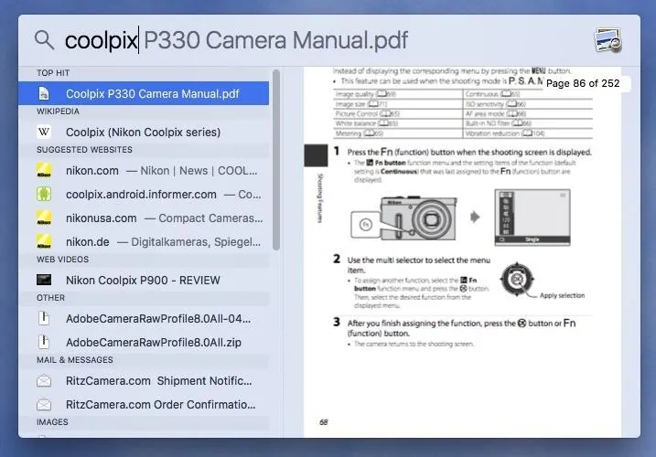
Task: Click the camera illustration in PDF preview
Action: (403, 219)
